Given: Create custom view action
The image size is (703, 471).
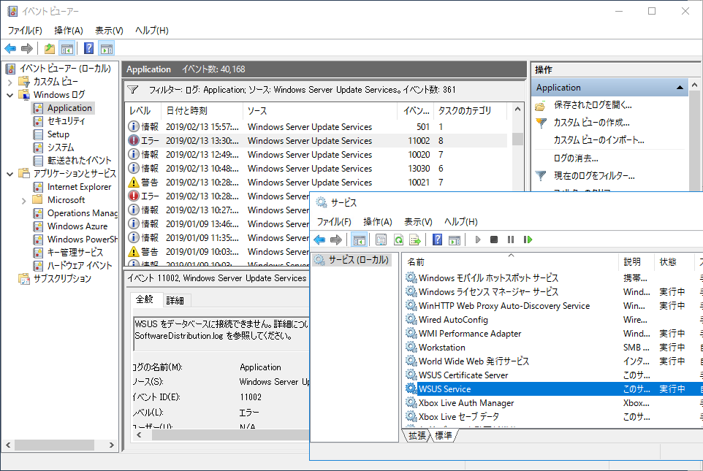Looking at the screenshot, I should click(x=591, y=123).
